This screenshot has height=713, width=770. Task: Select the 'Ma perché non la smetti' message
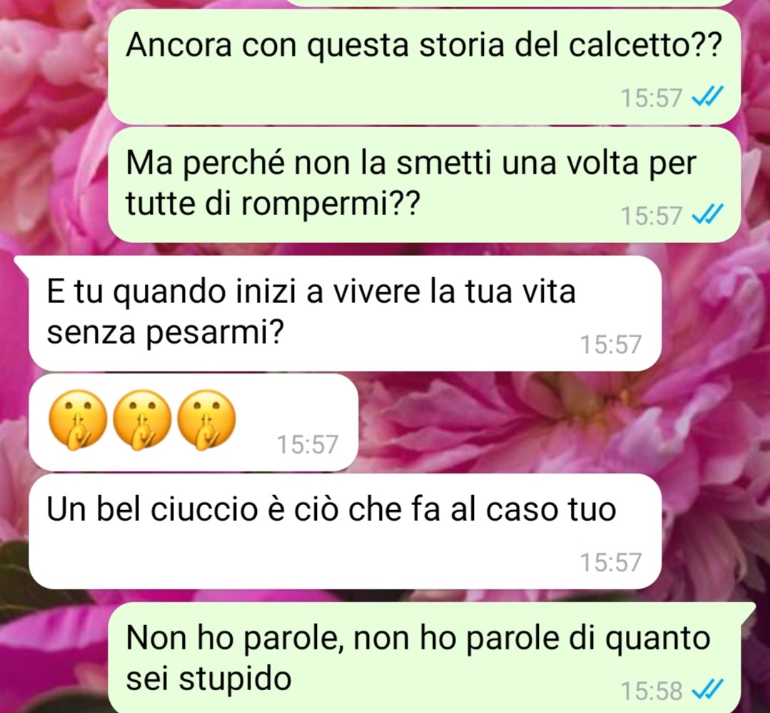click(424, 185)
